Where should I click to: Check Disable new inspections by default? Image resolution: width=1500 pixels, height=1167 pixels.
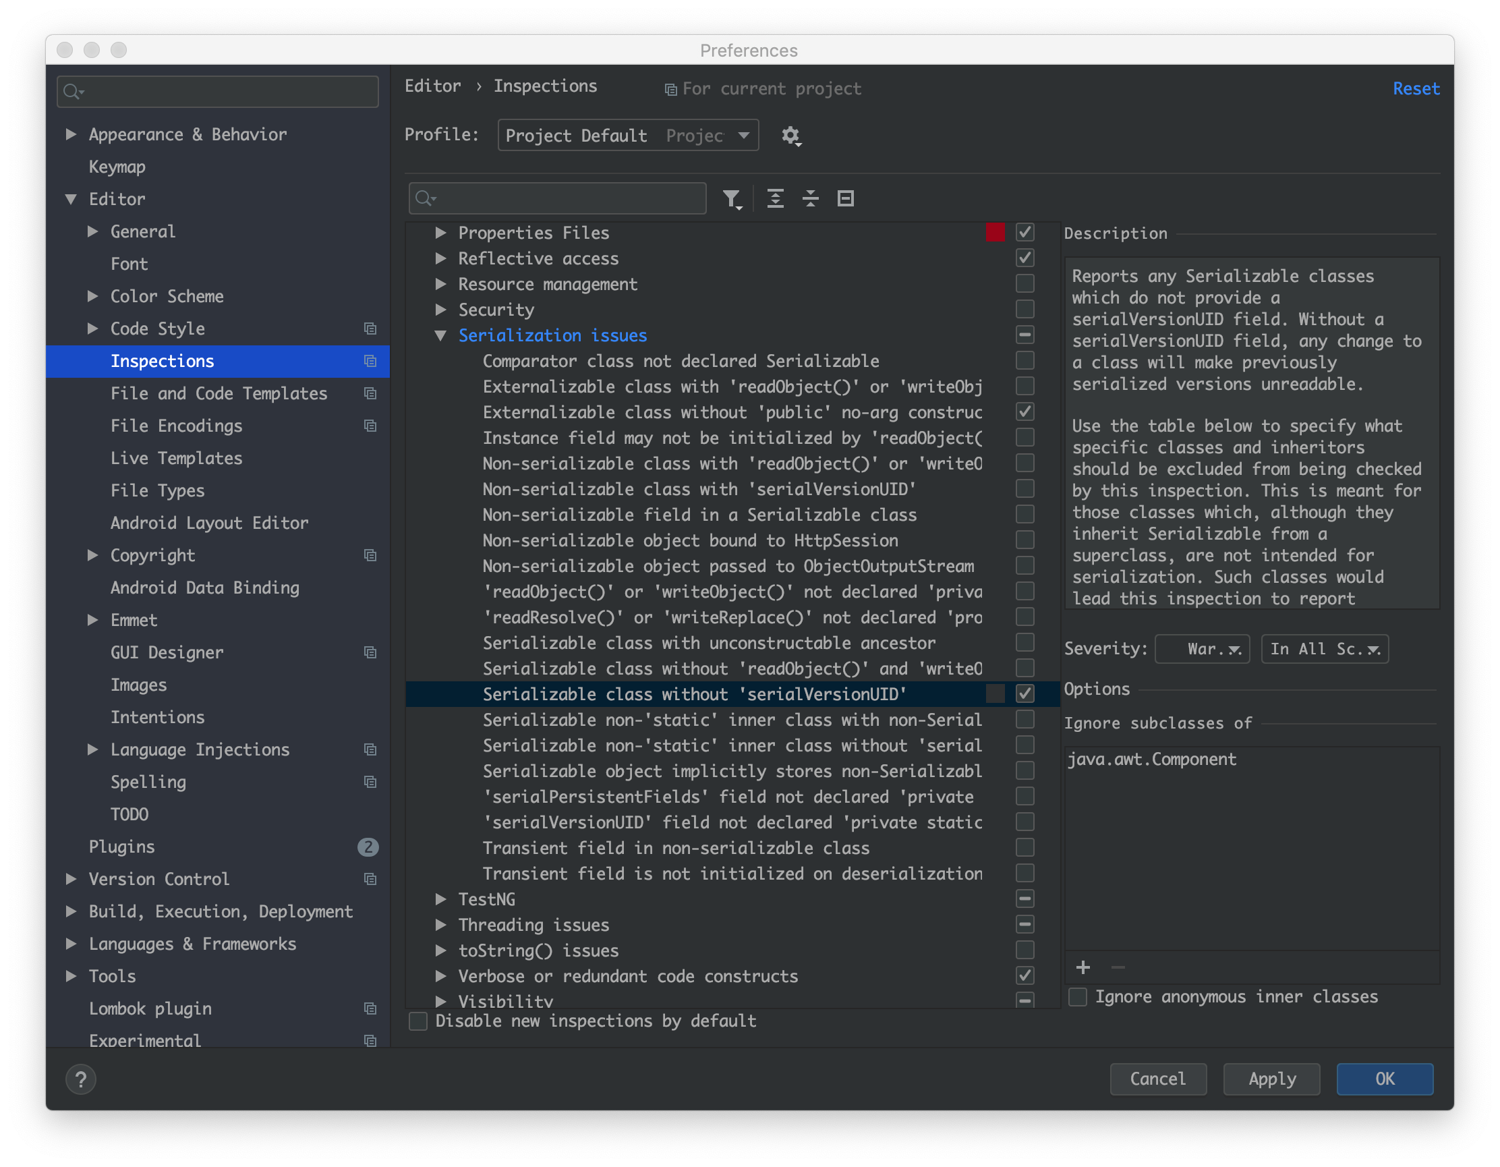417,1021
